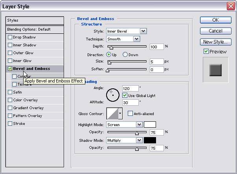Uncheck the Bevel and Emboss checkbox
Image resolution: width=237 pixels, height=174 pixels.
(10, 69)
